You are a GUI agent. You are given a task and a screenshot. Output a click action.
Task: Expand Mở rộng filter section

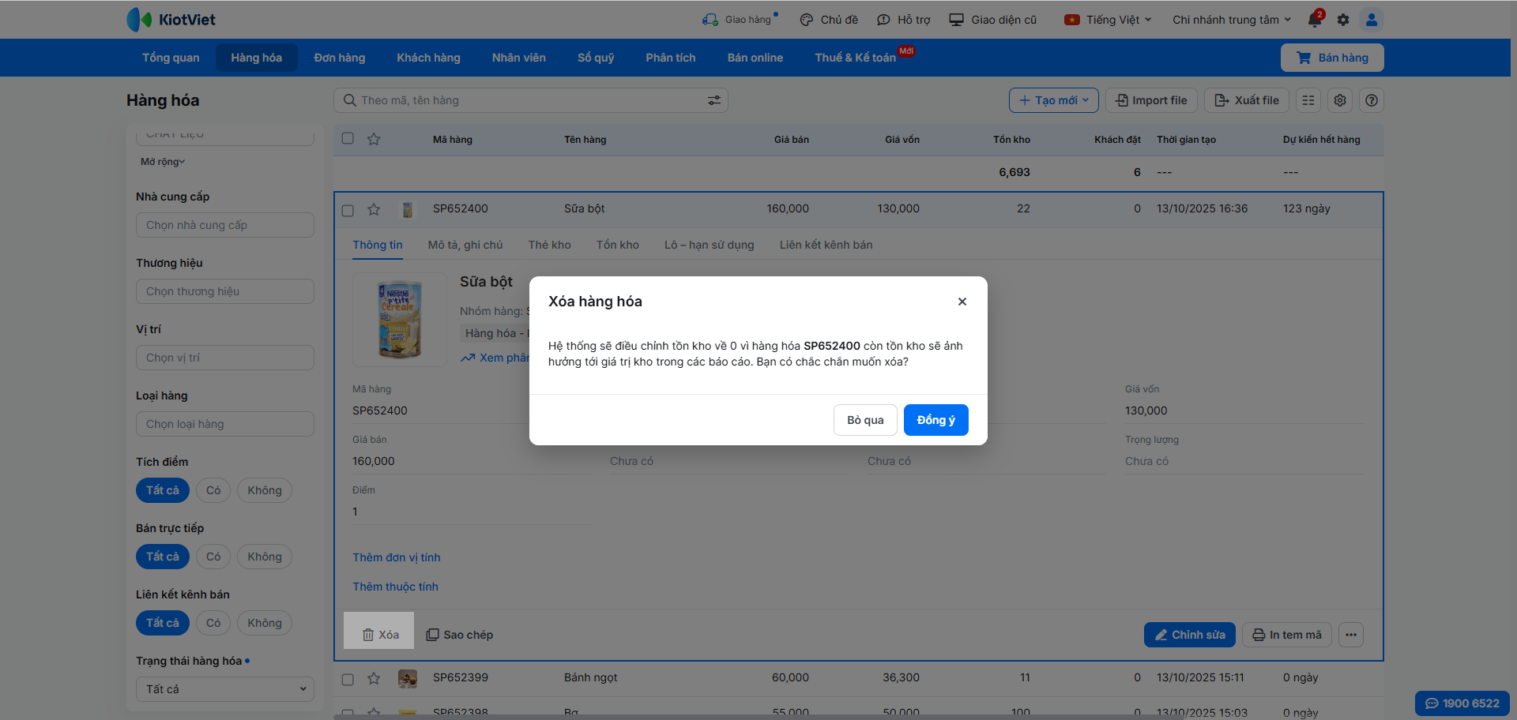click(163, 162)
